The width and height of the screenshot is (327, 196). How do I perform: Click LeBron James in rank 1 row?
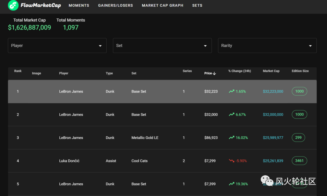pyautogui.click(x=71, y=91)
